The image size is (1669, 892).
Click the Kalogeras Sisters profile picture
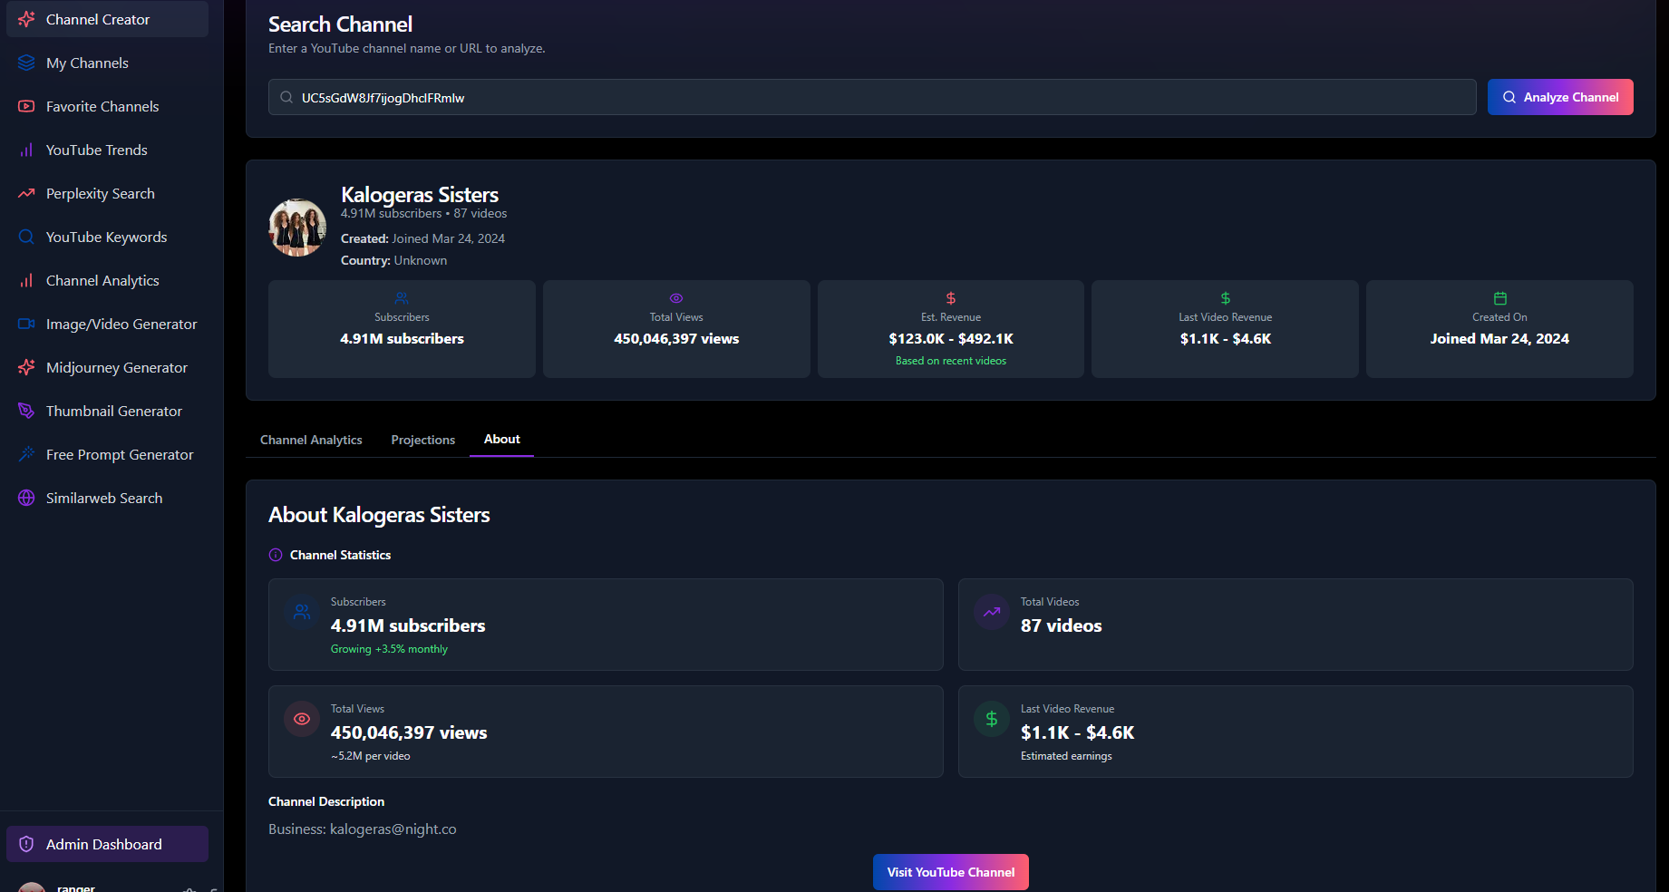(x=297, y=228)
